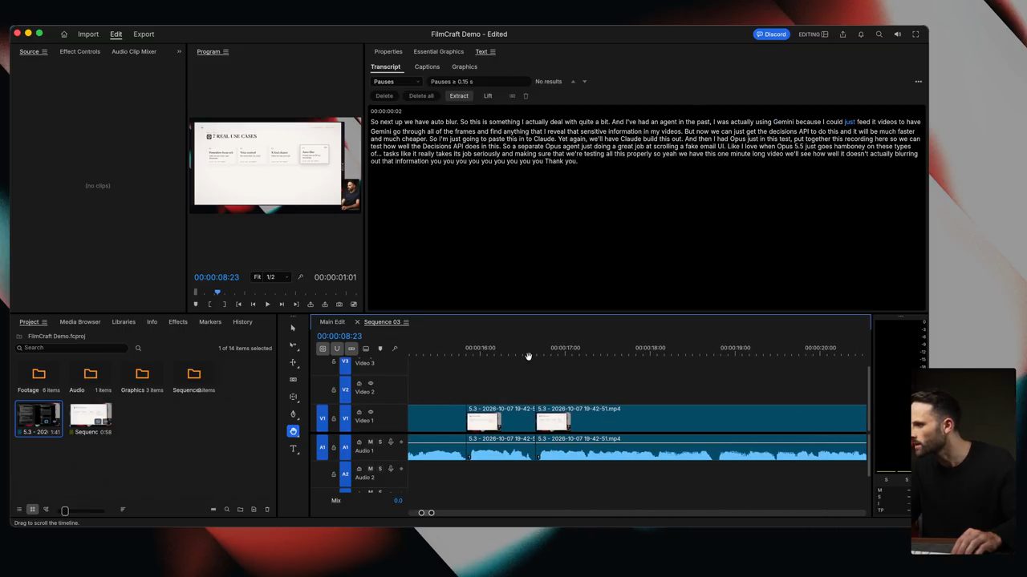This screenshot has height=577, width=1027.
Task: Click the Extract button in Transcript
Action: [459, 96]
